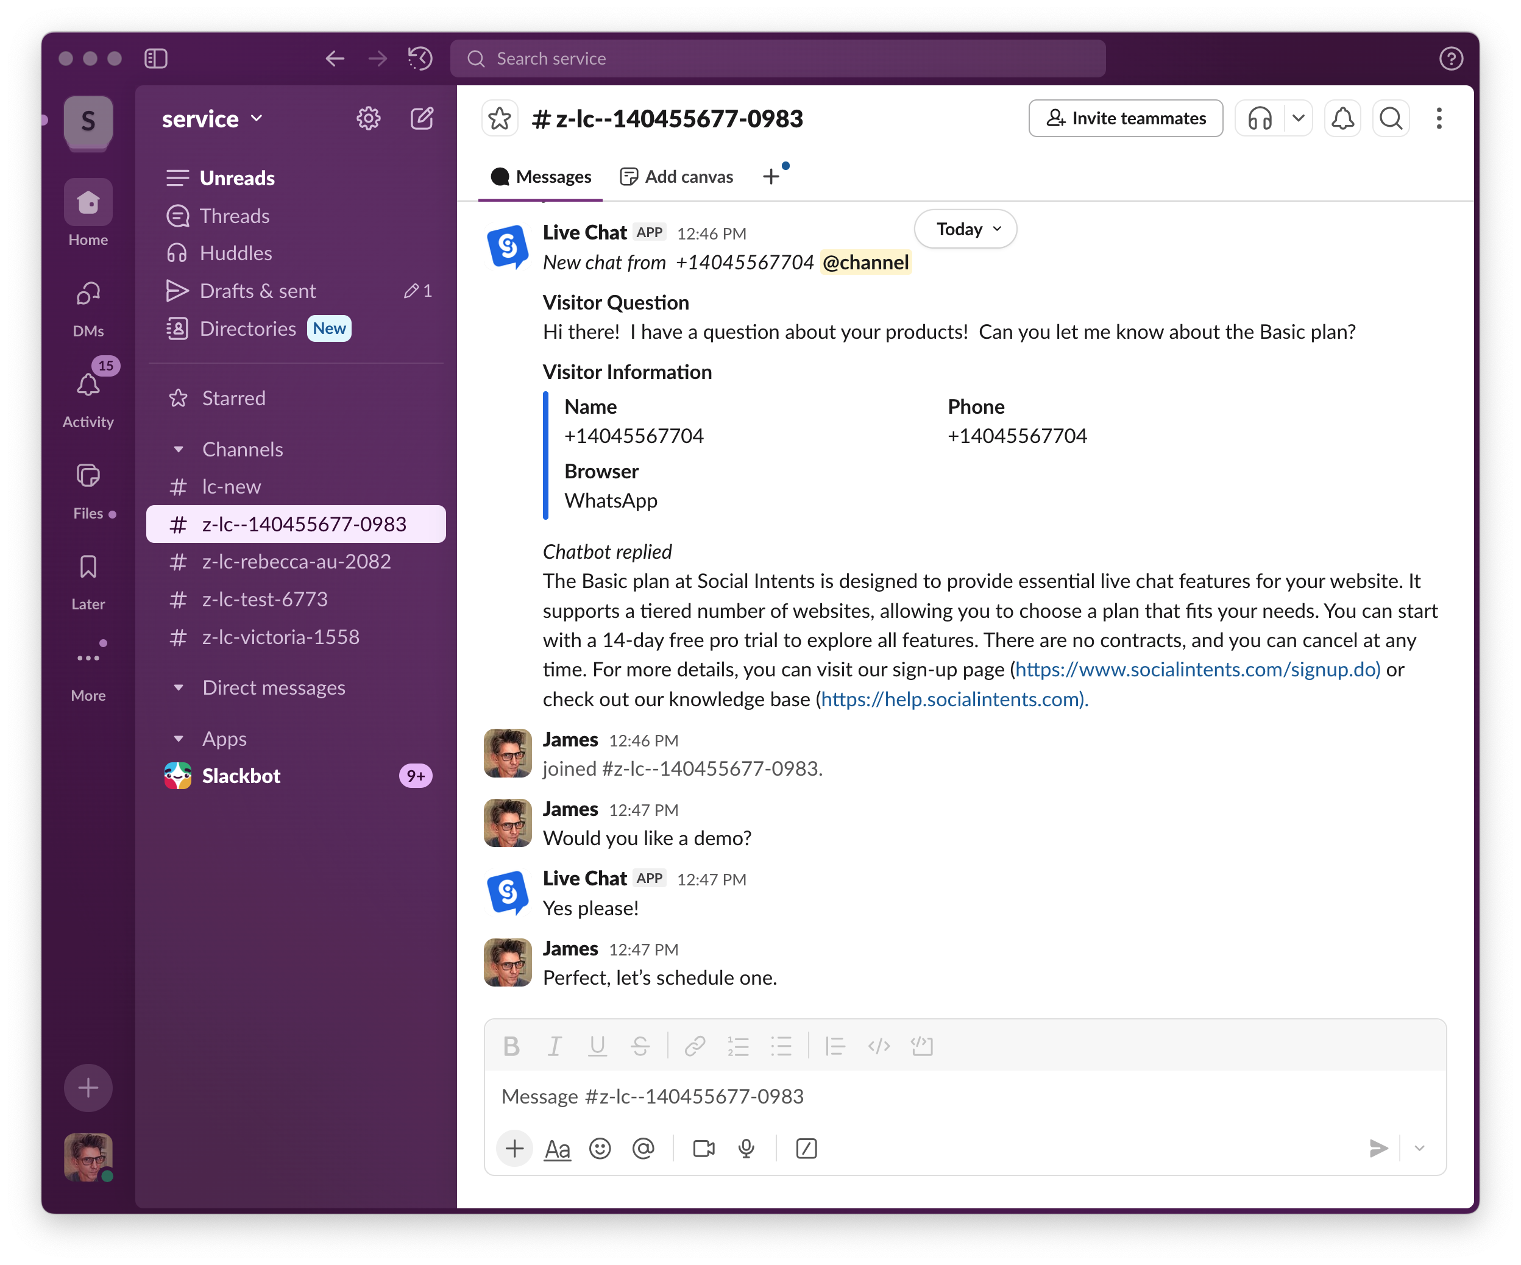Open your profile avatar at bottom left

pyautogui.click(x=88, y=1157)
